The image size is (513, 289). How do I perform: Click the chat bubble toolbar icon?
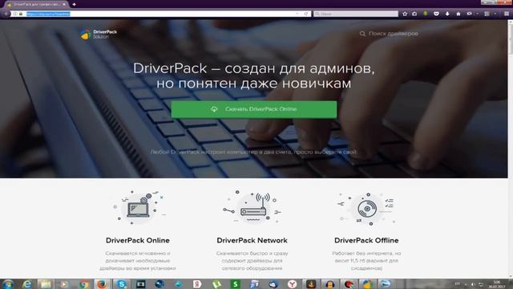pyautogui.click(x=470, y=14)
